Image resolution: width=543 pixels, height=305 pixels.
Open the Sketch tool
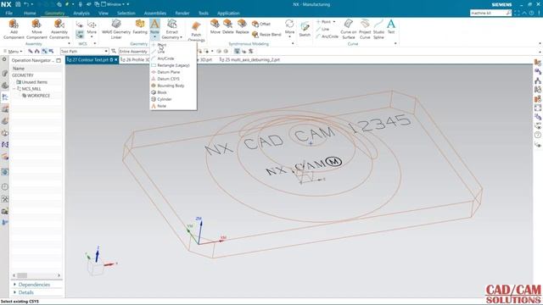coord(305,29)
